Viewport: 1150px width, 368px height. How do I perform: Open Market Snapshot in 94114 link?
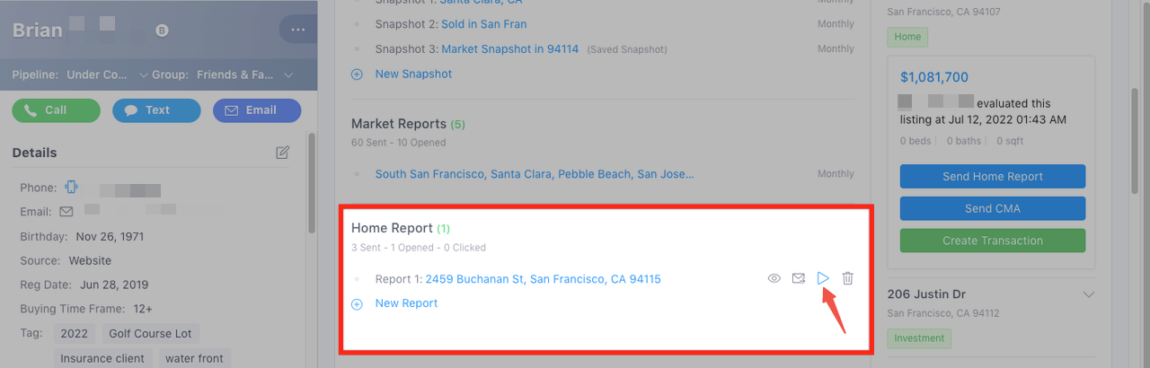[x=510, y=48]
